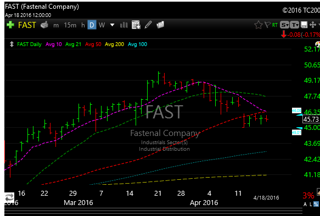Switch to the hourly 'h' timeframe
The width and height of the screenshot is (320, 216).
click(x=83, y=25)
